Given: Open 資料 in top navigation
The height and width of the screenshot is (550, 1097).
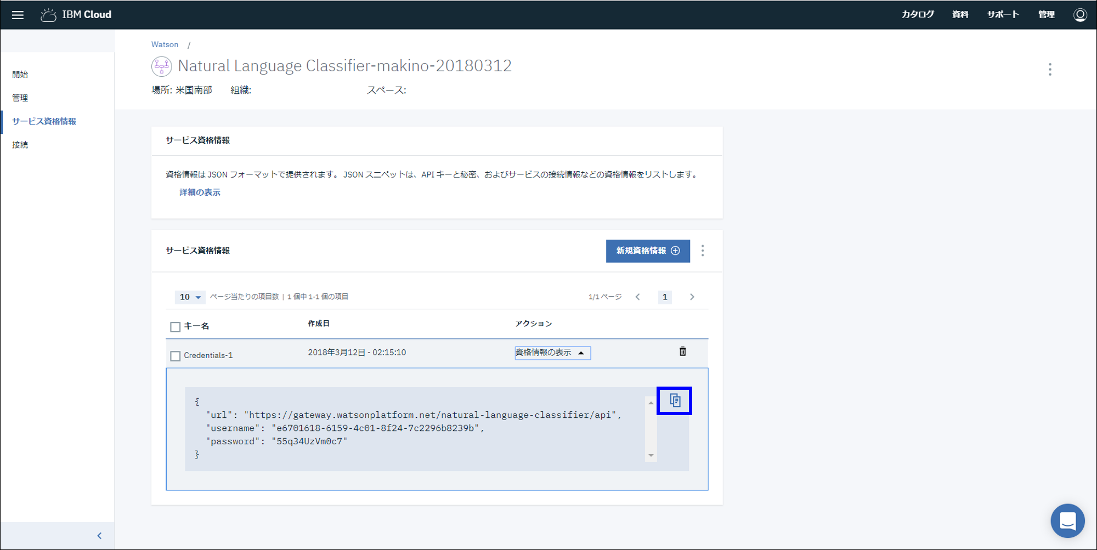Looking at the screenshot, I should click(960, 15).
